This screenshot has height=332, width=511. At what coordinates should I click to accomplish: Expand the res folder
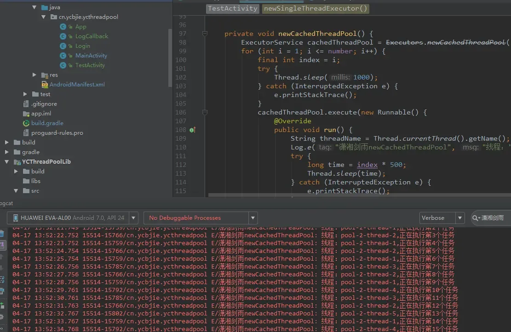click(x=34, y=75)
